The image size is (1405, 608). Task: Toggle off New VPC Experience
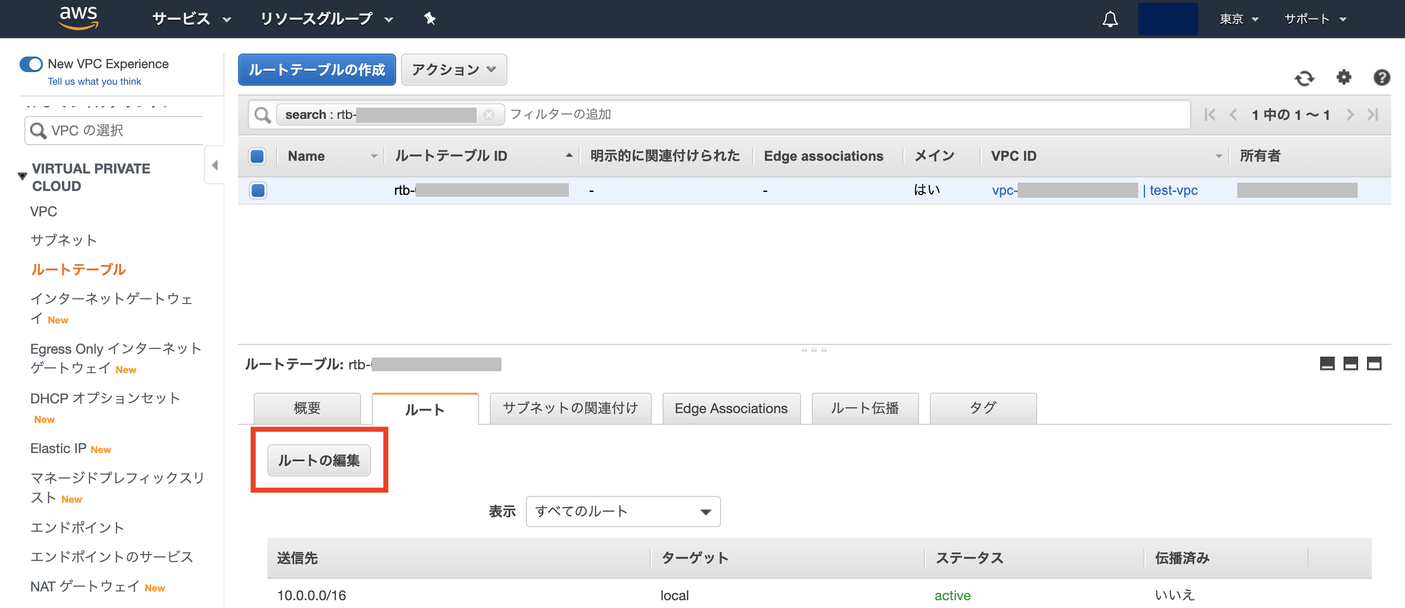pyautogui.click(x=31, y=64)
